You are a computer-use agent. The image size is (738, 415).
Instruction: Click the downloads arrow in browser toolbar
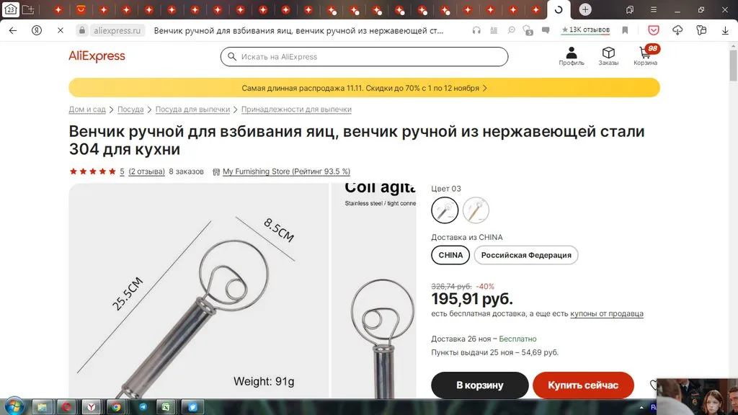pyautogui.click(x=725, y=31)
